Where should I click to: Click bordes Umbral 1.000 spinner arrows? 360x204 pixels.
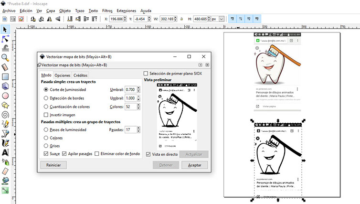tap(138, 98)
